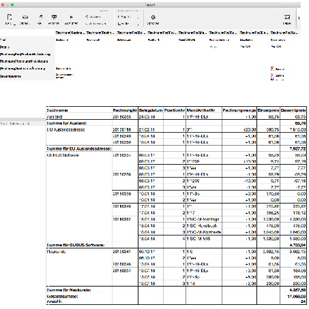Select the date cell 24.05.18

pyautogui.click(x=147, y=116)
